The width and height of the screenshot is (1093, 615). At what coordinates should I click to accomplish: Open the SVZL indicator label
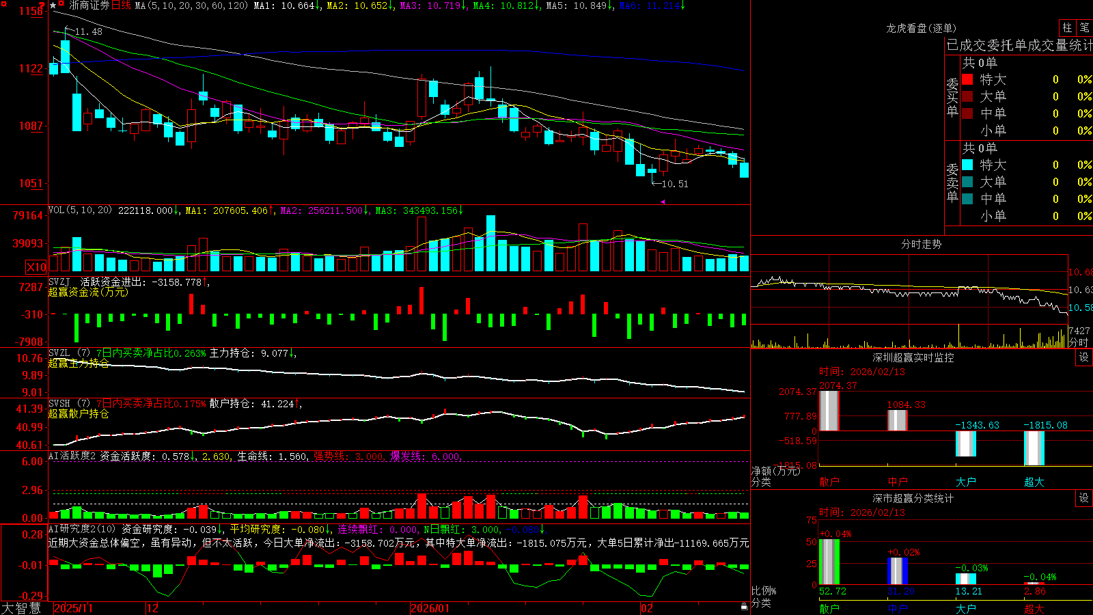(59, 353)
